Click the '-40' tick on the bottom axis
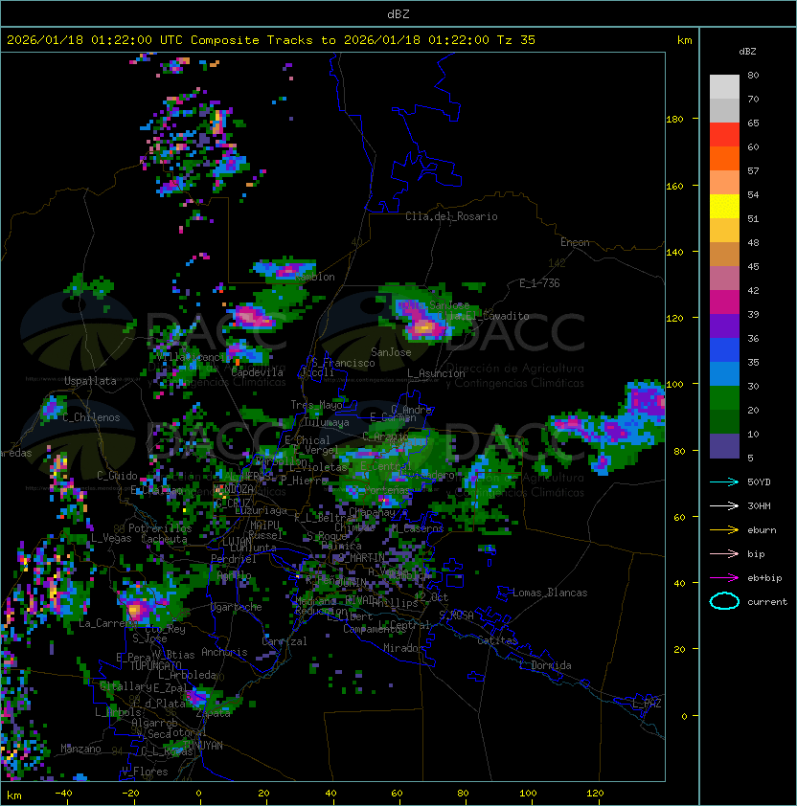 [63, 794]
